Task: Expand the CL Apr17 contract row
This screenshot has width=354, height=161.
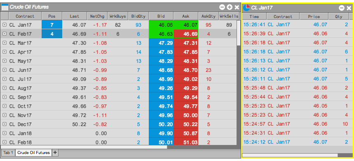Action: [4, 52]
